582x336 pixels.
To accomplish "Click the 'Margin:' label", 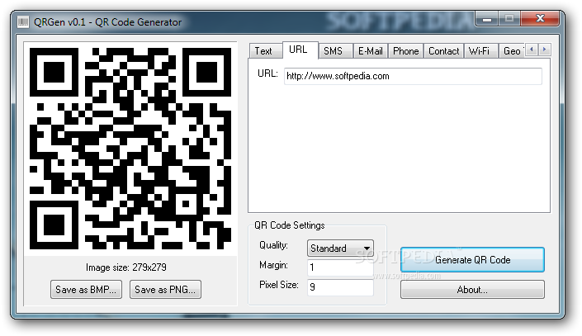I will [273, 265].
